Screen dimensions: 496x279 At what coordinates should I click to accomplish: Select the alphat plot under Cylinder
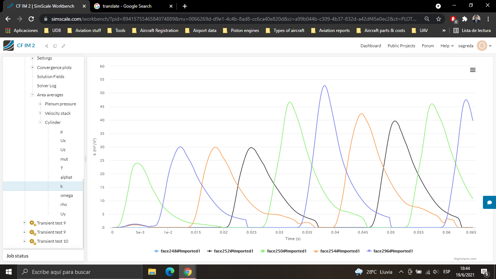pyautogui.click(x=66, y=177)
